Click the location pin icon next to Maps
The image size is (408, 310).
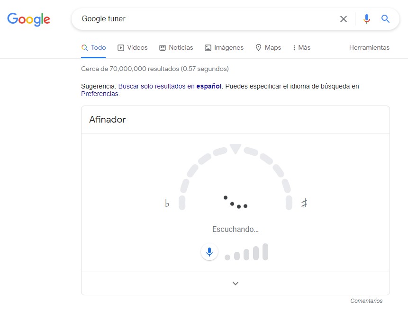pyautogui.click(x=258, y=47)
